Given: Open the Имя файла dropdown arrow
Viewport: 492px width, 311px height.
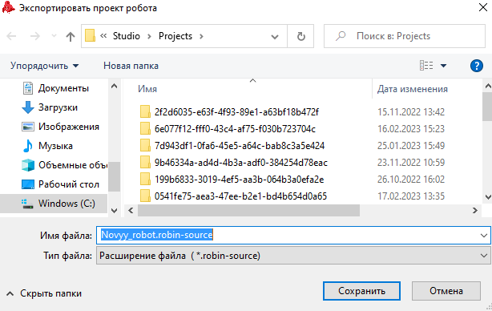Looking at the screenshot, I should (x=484, y=236).
